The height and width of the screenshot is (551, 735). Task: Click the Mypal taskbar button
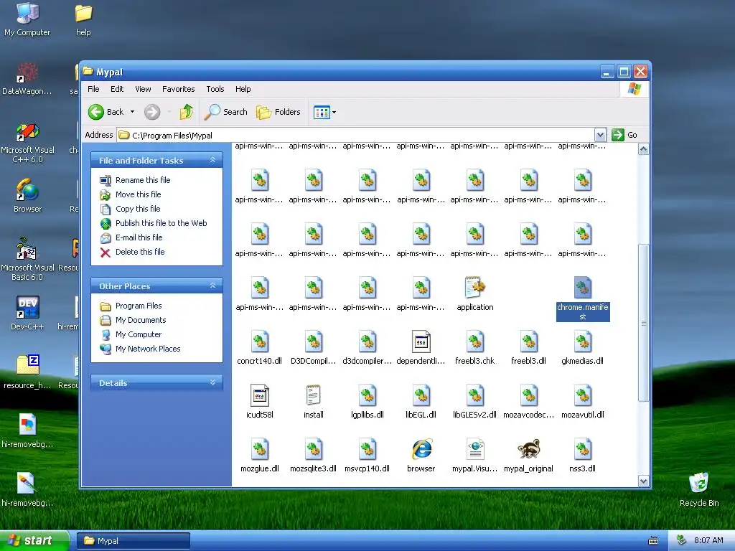point(133,541)
